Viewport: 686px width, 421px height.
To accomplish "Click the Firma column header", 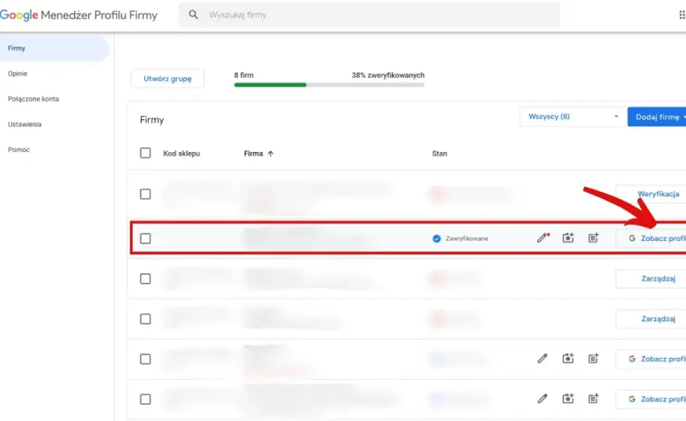I will 253,154.
